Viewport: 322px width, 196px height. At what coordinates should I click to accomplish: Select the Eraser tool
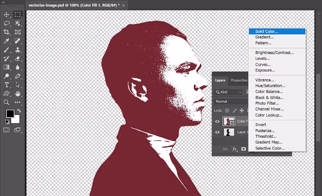pyautogui.click(x=18, y=58)
